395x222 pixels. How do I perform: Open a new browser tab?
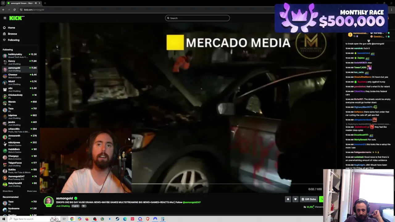pos(45,3)
